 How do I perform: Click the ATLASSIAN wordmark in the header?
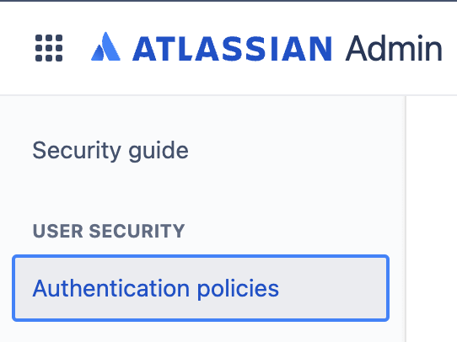[232, 49]
